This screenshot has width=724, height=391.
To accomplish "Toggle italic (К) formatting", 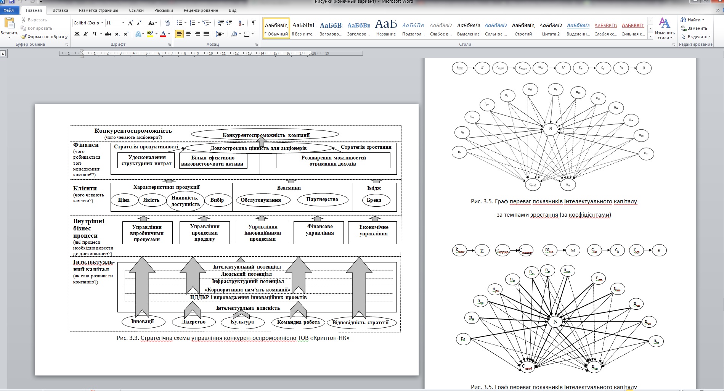I will coord(86,34).
